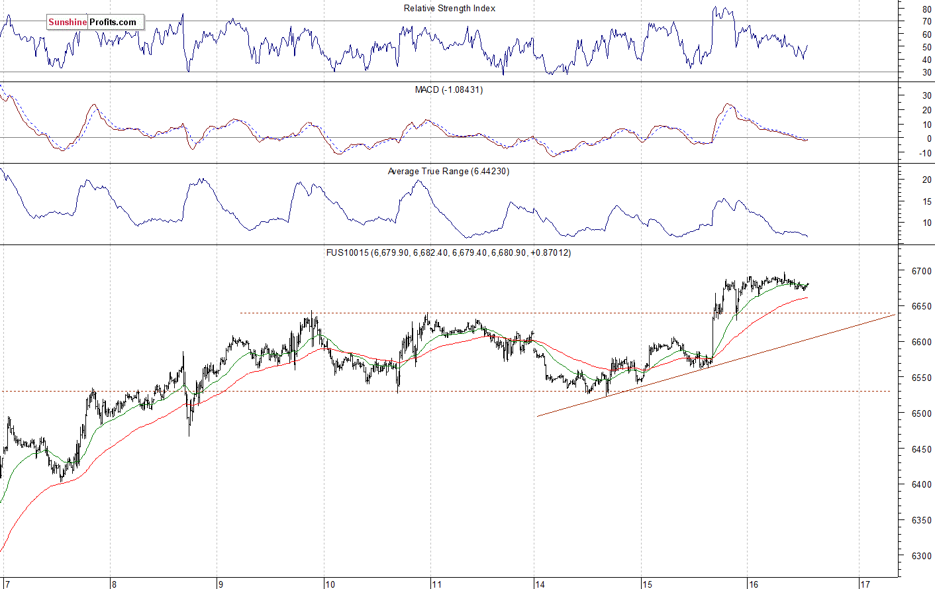Screen dimensions: 935x589
Task: Click the 6550 price axis label
Action: 922,378
